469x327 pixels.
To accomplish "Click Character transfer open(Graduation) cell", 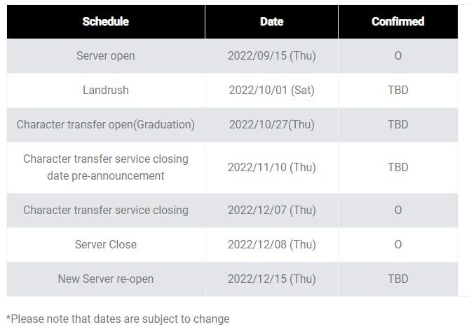I will point(106,125).
